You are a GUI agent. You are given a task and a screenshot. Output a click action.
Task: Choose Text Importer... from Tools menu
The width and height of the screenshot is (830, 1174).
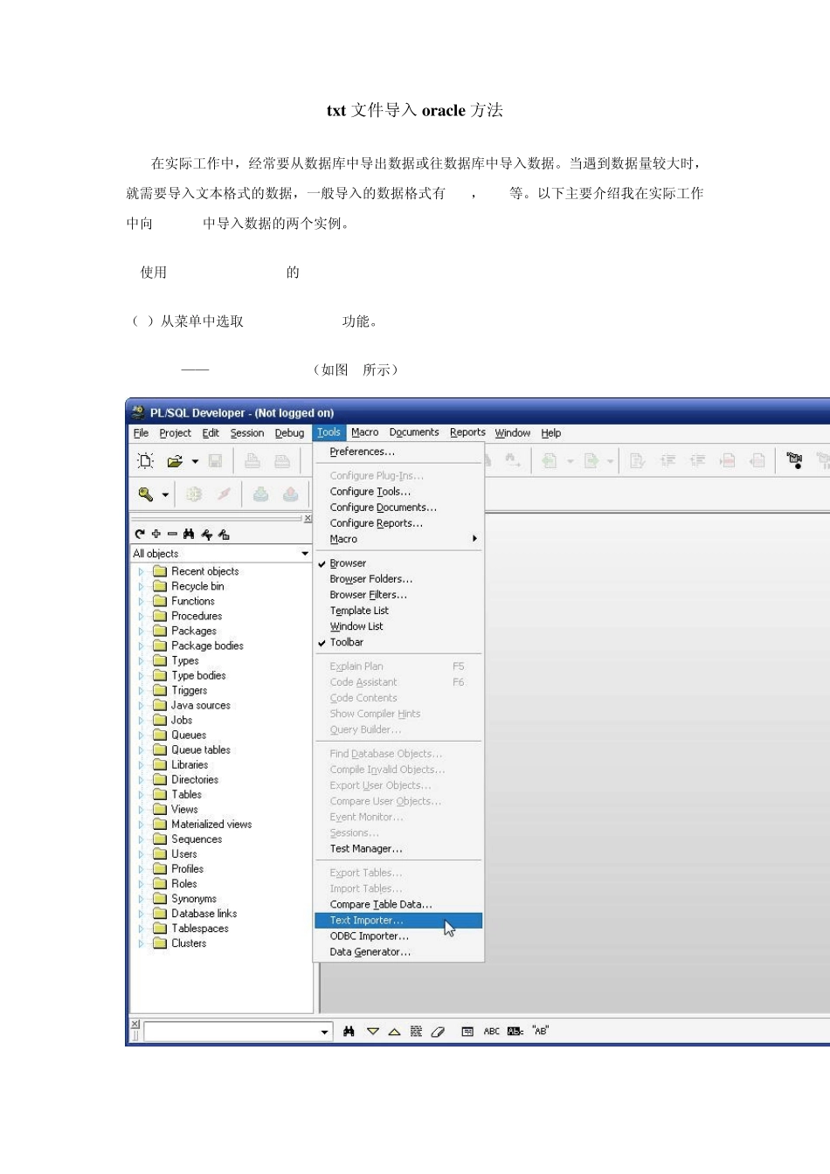[398, 921]
